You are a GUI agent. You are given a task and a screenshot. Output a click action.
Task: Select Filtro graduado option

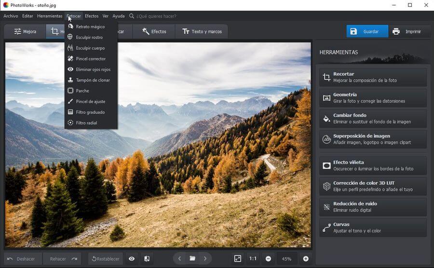[91, 112]
